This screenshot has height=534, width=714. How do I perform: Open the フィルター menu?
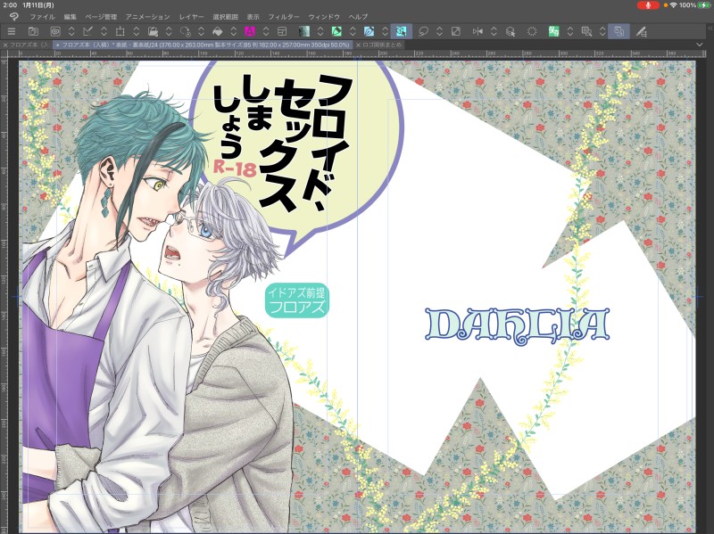pyautogui.click(x=284, y=17)
